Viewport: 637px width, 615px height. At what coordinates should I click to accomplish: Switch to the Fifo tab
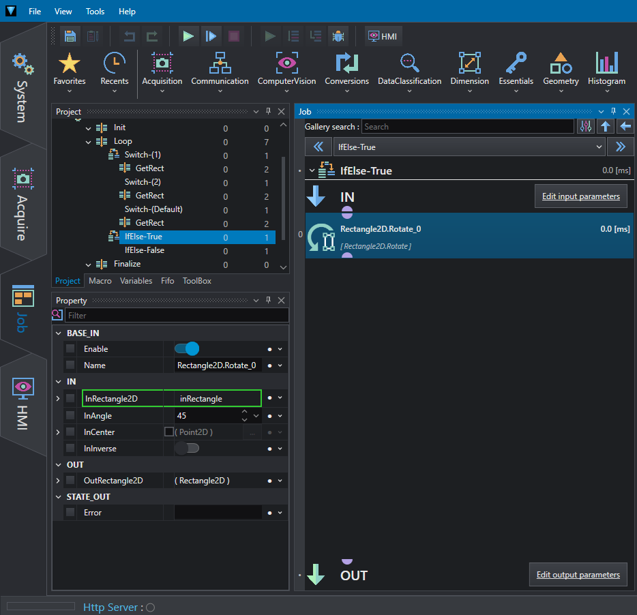point(167,281)
